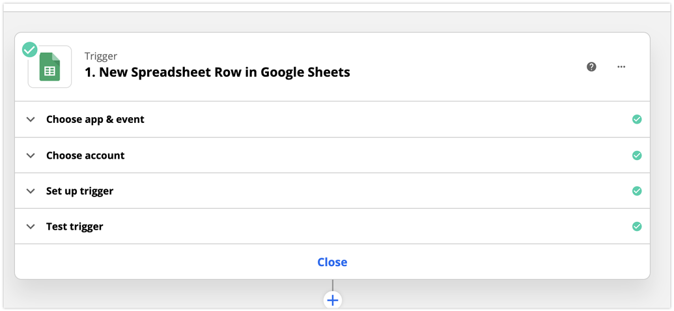The width and height of the screenshot is (674, 311).
Task: Expand the Choose account chevron
Action: tap(30, 155)
